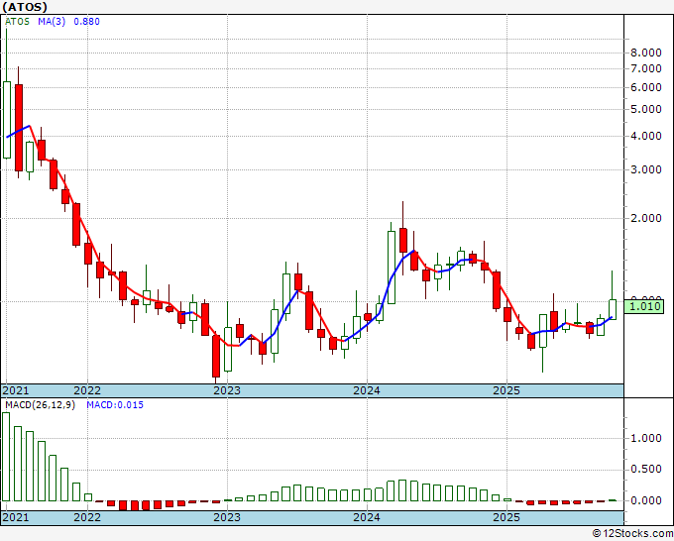Click the 8.000 price axis label

pyautogui.click(x=645, y=53)
